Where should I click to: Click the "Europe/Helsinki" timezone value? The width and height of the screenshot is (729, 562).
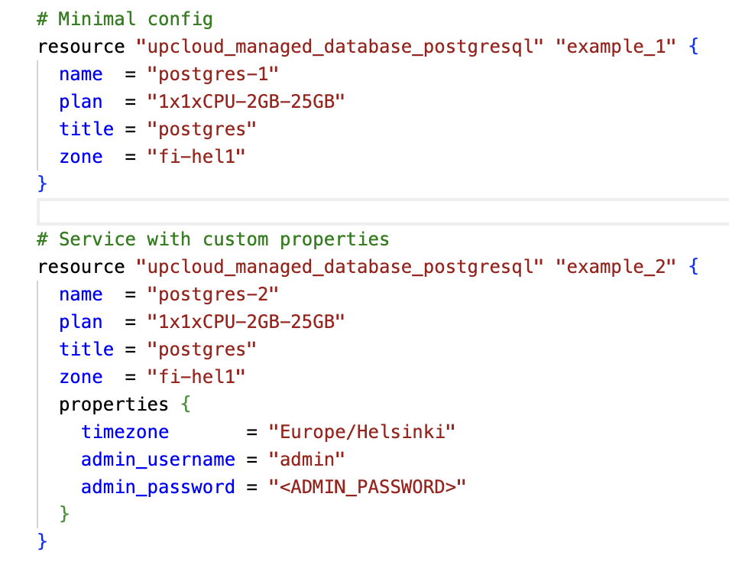361,432
